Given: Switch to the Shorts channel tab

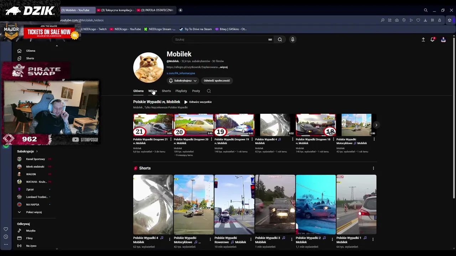Looking at the screenshot, I should point(166,91).
